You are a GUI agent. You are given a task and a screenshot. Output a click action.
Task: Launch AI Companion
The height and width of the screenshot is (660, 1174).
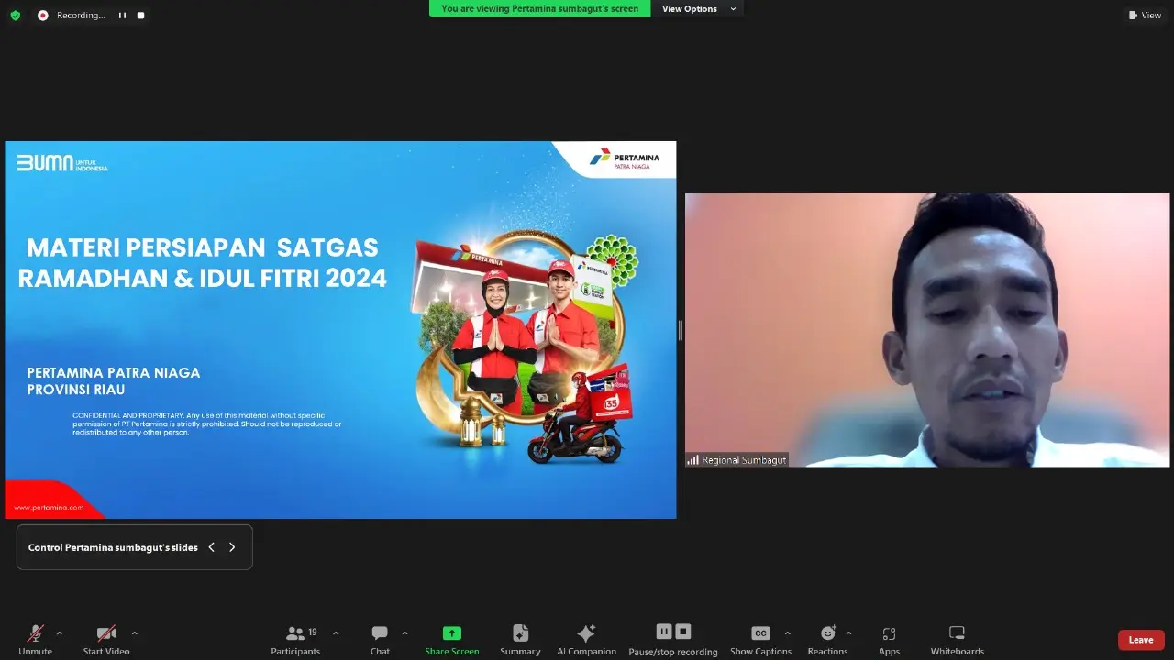(586, 640)
